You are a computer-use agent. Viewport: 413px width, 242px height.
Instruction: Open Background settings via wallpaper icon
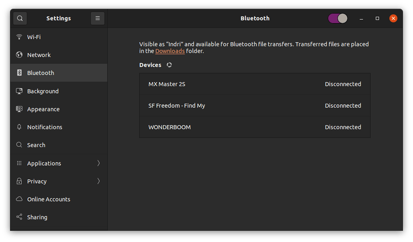point(19,91)
